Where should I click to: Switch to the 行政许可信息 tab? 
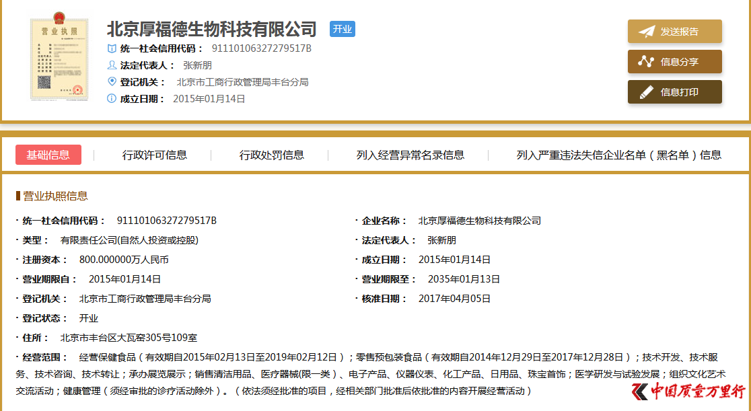pos(155,155)
